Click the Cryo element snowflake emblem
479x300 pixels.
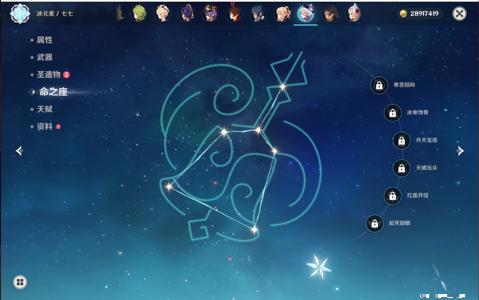pos(20,14)
